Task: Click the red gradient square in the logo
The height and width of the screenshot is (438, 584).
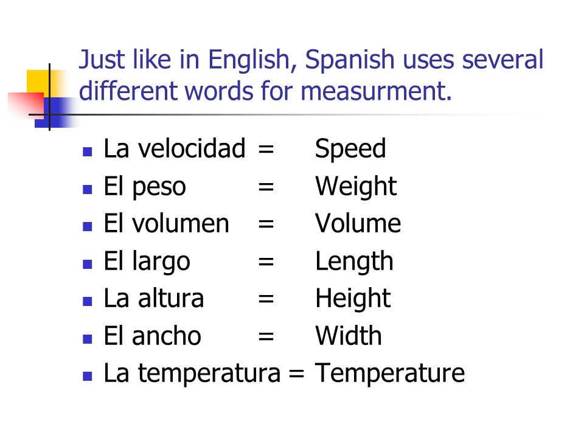Action: [26, 105]
